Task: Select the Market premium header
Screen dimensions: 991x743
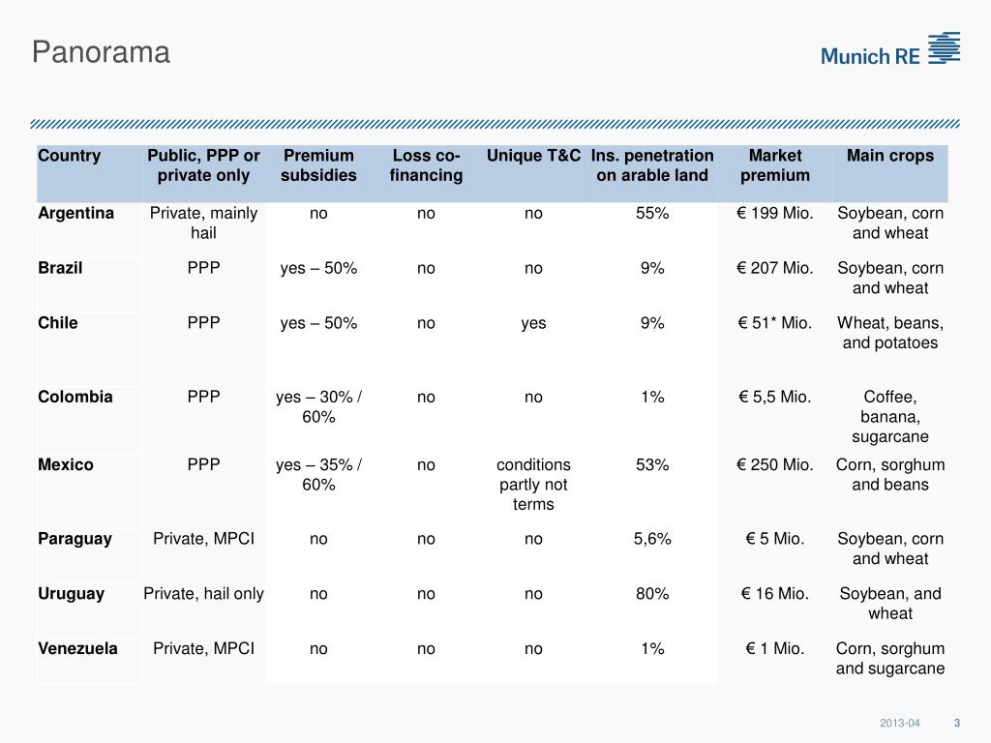Action: point(775,165)
